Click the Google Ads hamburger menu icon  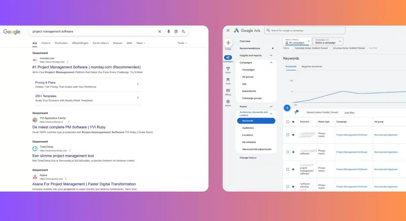pyautogui.click(x=228, y=30)
